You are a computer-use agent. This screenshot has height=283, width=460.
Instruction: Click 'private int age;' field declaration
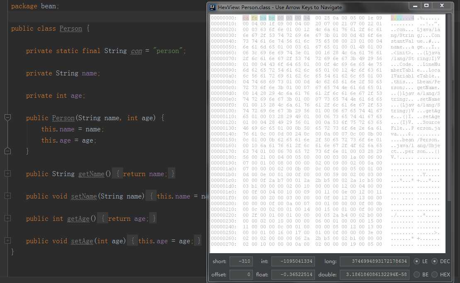tap(56, 96)
